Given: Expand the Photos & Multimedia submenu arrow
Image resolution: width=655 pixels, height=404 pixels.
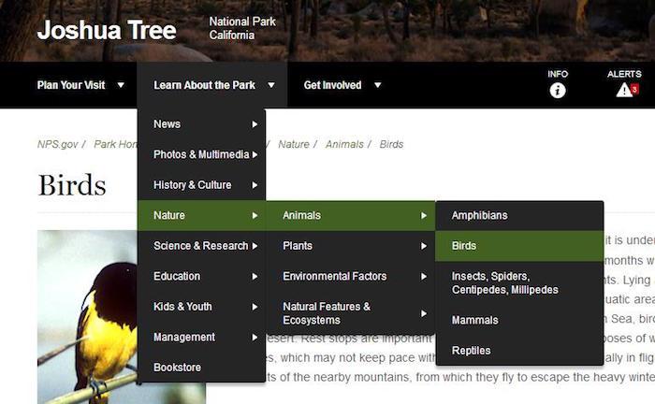Looking at the screenshot, I should point(255,155).
